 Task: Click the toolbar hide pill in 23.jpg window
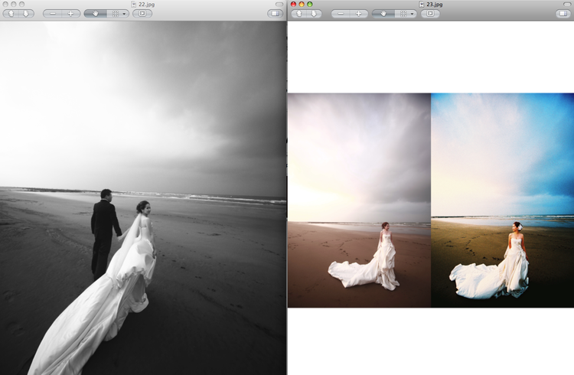[567, 5]
